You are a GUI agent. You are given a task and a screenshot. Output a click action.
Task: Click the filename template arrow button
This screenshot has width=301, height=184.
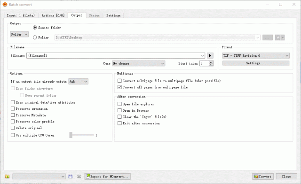[210, 55]
